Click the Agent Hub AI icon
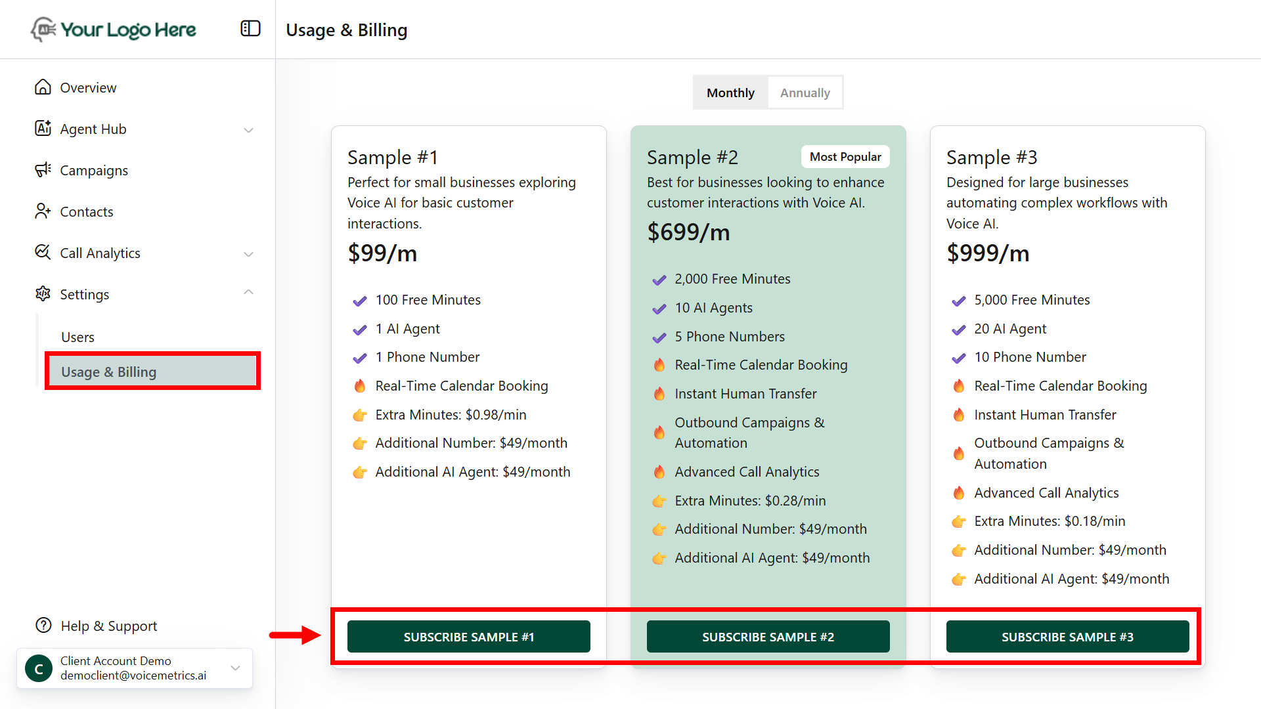Viewport: 1261px width, 709px height. pyautogui.click(x=43, y=129)
